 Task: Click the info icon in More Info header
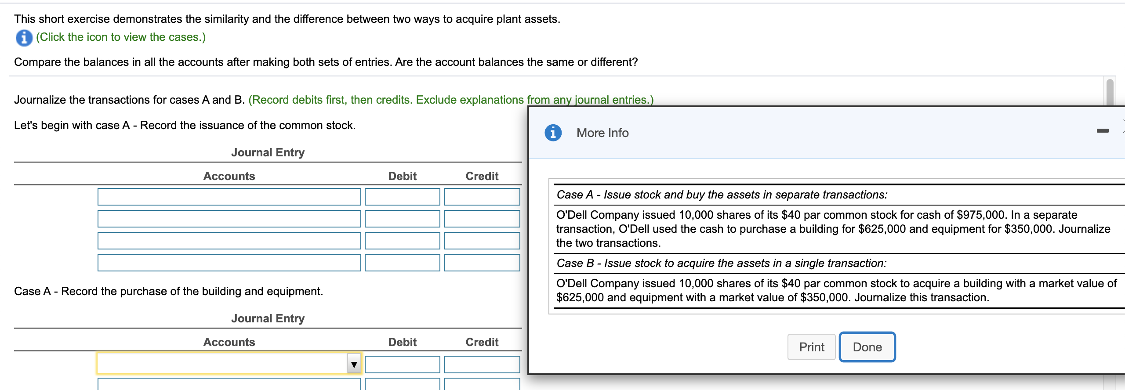pos(553,133)
